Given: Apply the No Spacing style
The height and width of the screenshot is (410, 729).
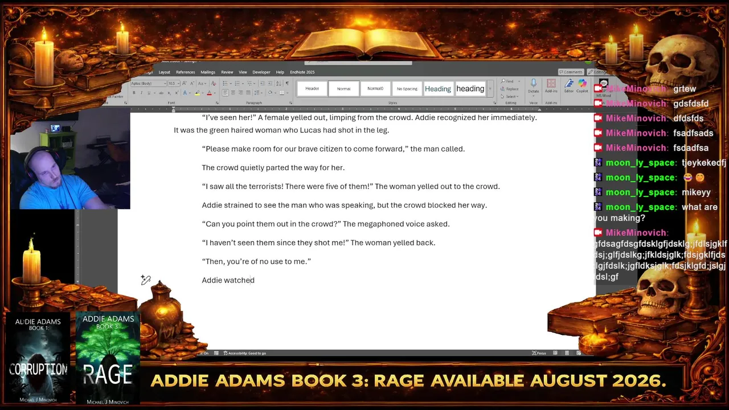Looking at the screenshot, I should click(x=407, y=88).
